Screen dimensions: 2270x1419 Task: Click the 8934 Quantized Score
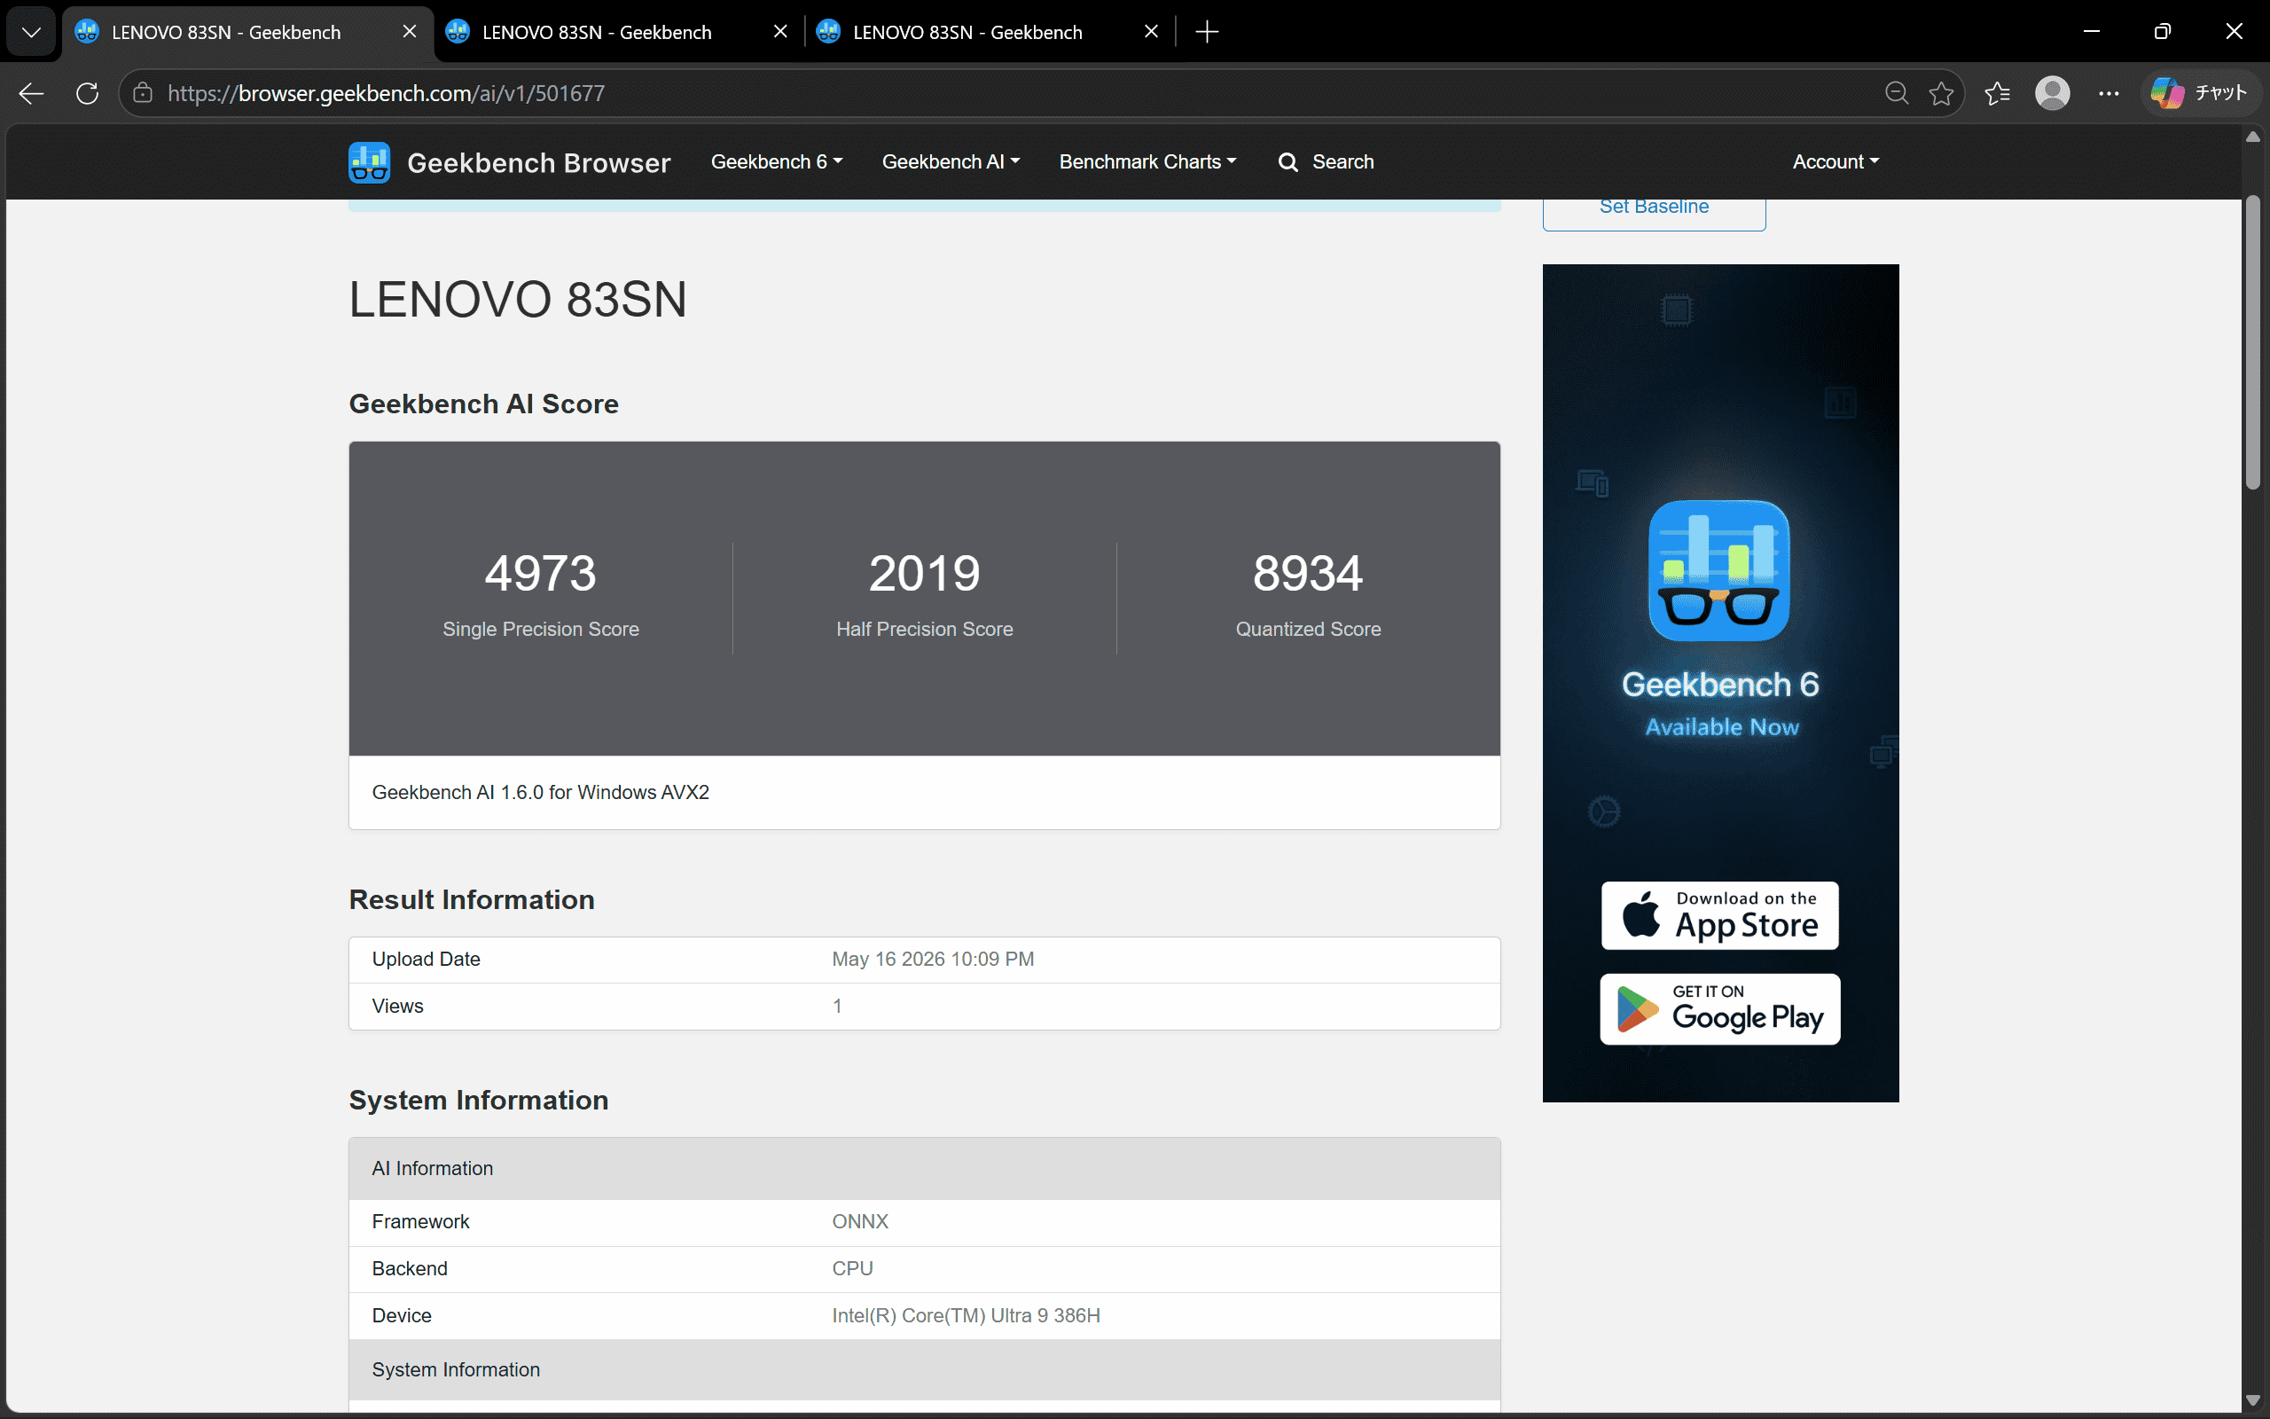point(1308,574)
